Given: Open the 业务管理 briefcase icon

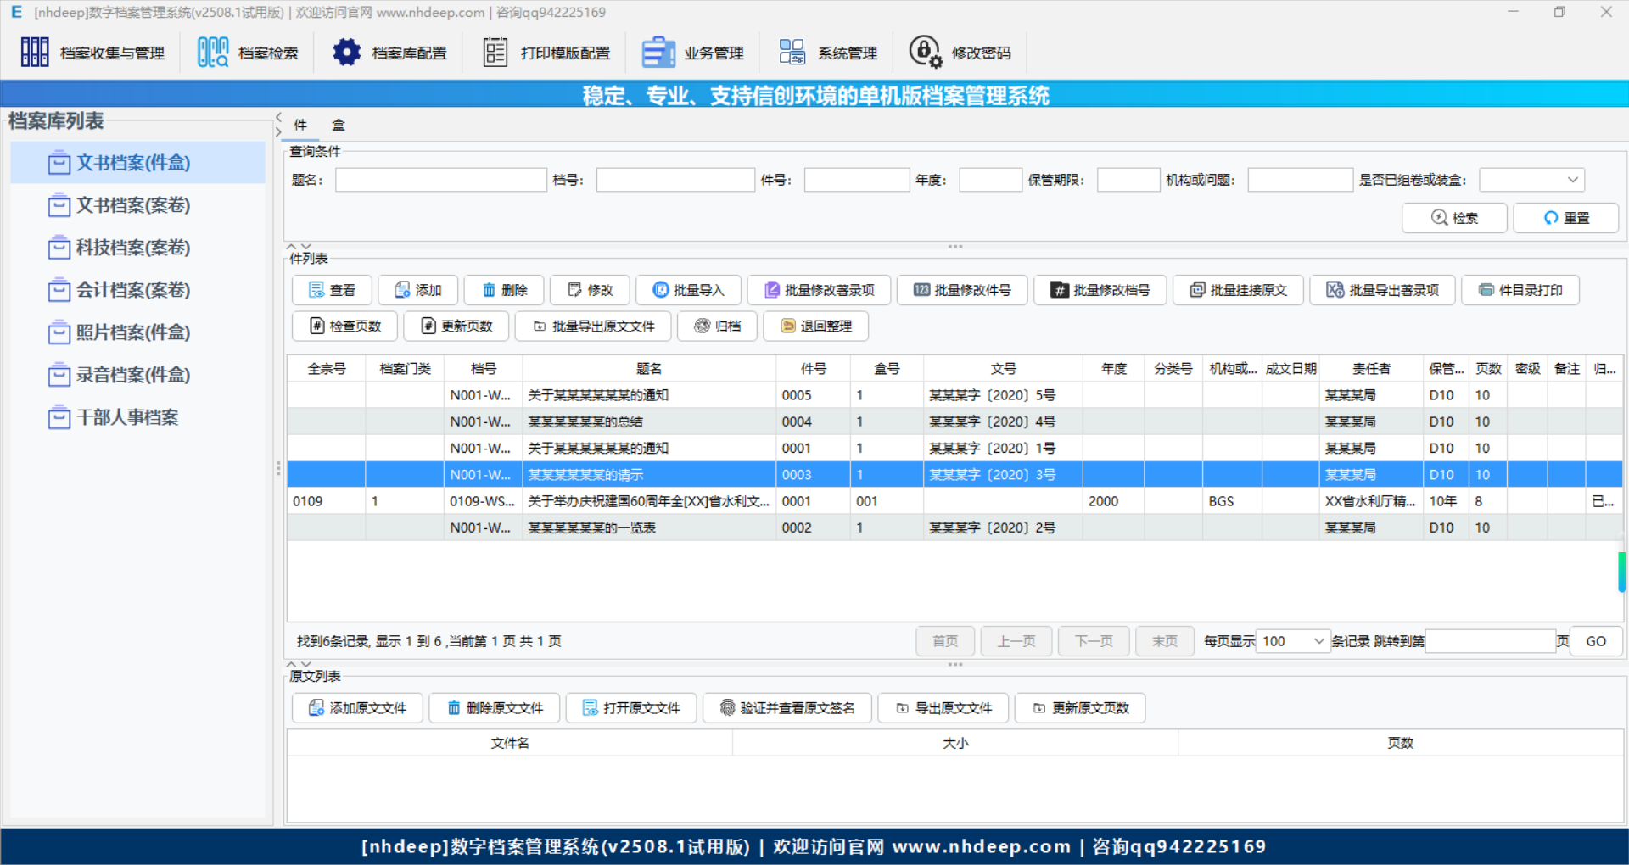Looking at the screenshot, I should coord(658,51).
